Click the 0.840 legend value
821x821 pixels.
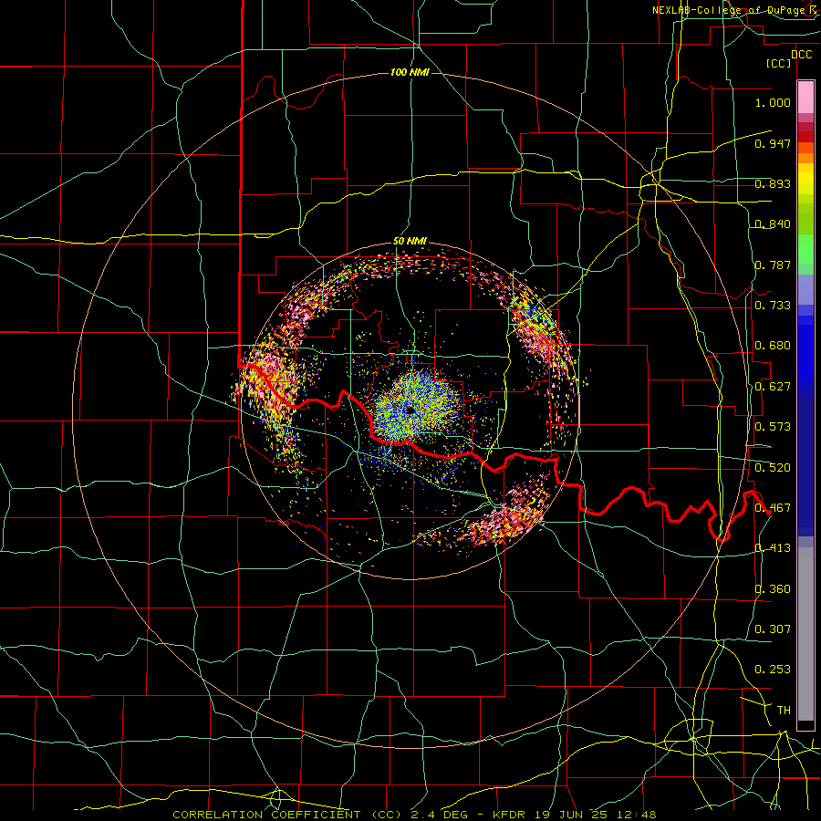[x=773, y=224]
